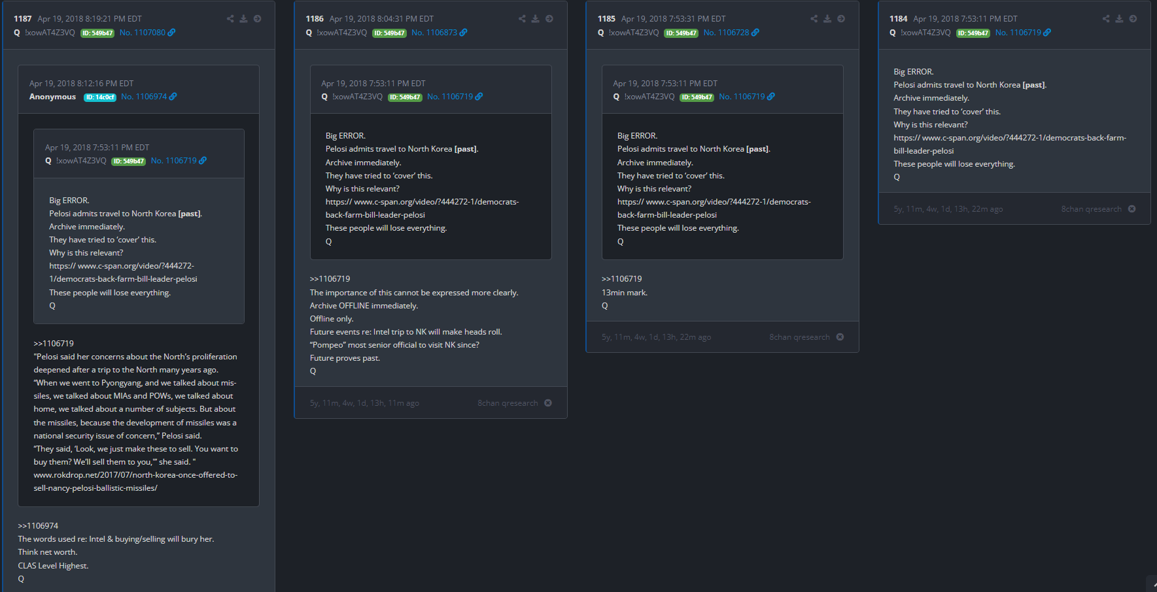Open post 1186 with the arrow-circle icon
This screenshot has width=1157, height=592.
pyautogui.click(x=549, y=19)
